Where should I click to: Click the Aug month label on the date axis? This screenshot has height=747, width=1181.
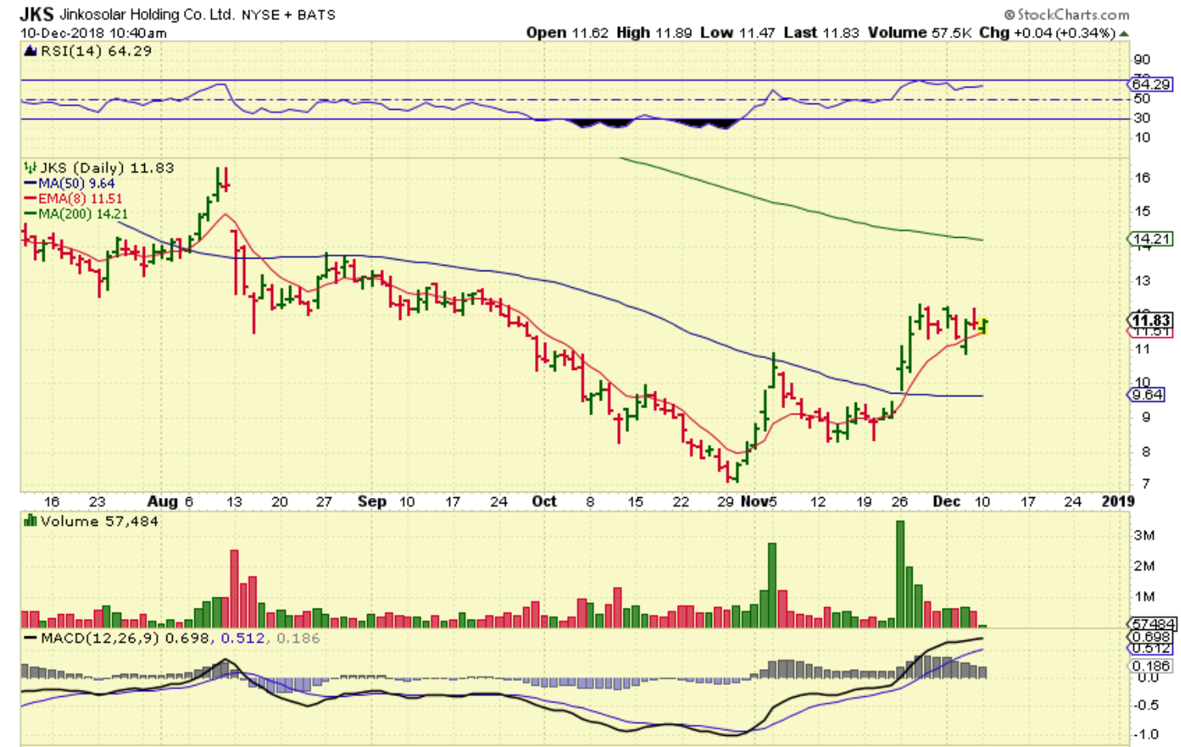coord(162,501)
